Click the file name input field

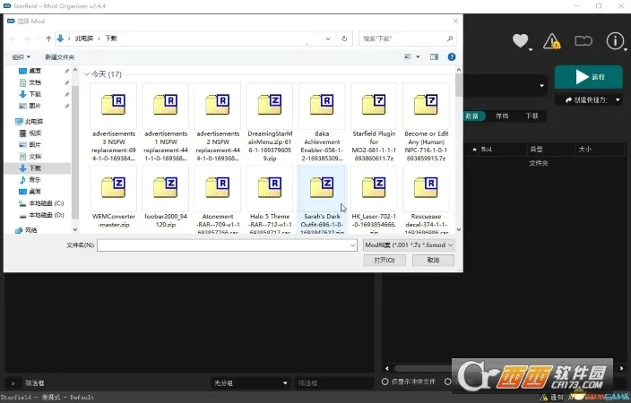[226, 244]
